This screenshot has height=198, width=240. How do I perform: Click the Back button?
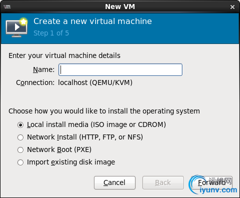click(163, 182)
